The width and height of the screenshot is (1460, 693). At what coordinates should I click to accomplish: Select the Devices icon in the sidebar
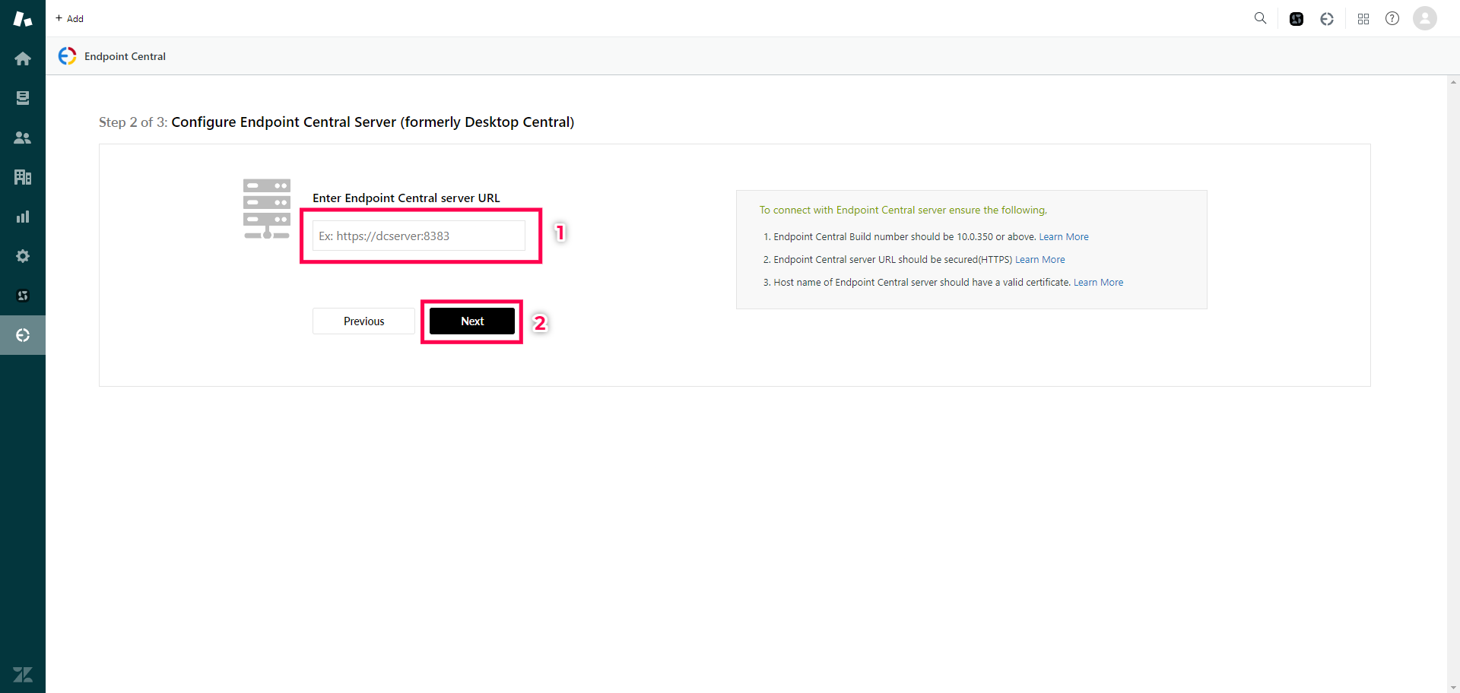coord(23,97)
